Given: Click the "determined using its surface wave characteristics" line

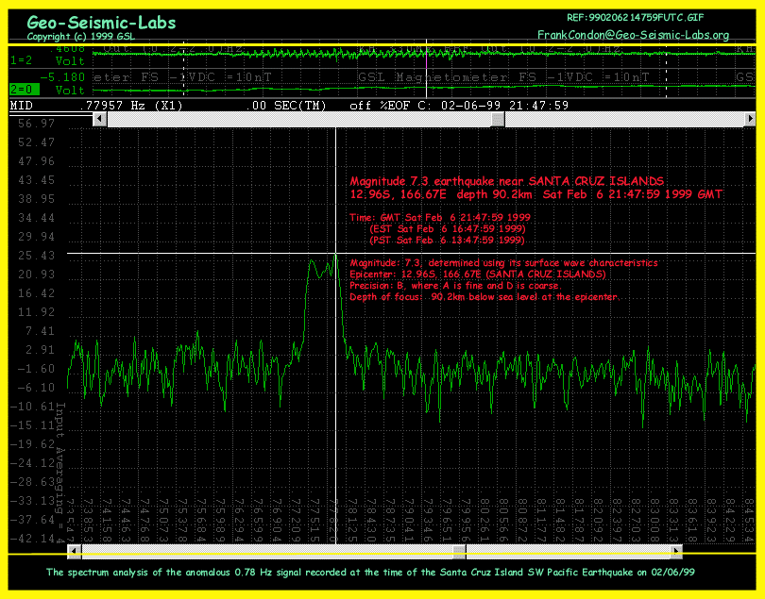Looking at the screenshot, I should click(504, 262).
